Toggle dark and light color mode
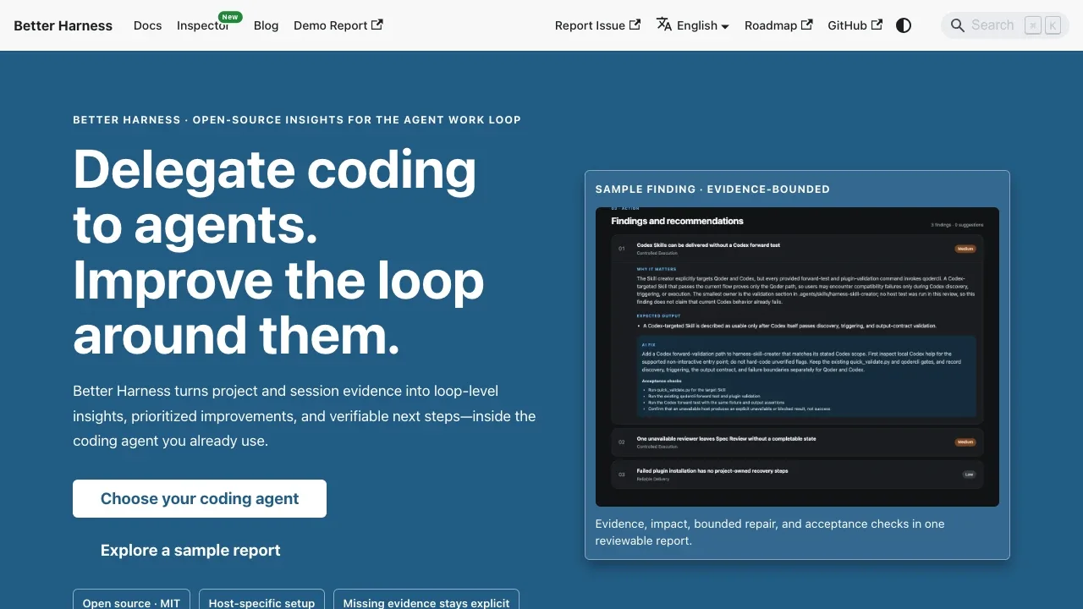This screenshot has width=1083, height=609. coord(904,25)
